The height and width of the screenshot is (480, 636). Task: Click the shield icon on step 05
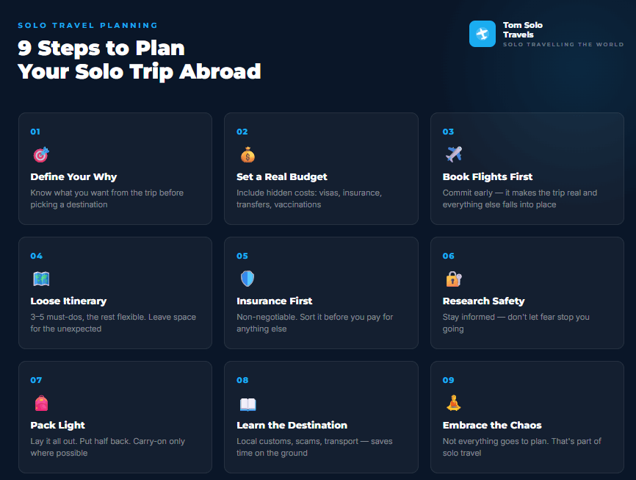click(x=247, y=279)
